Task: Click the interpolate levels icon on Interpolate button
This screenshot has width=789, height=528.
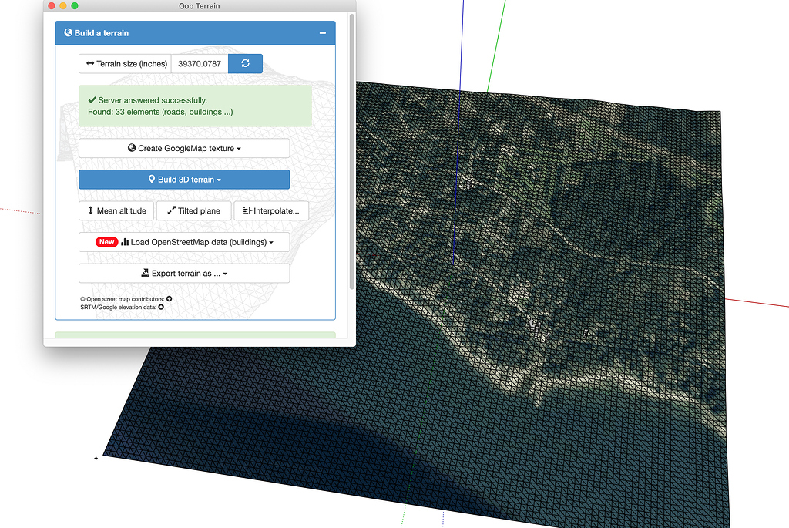Action: coord(246,211)
